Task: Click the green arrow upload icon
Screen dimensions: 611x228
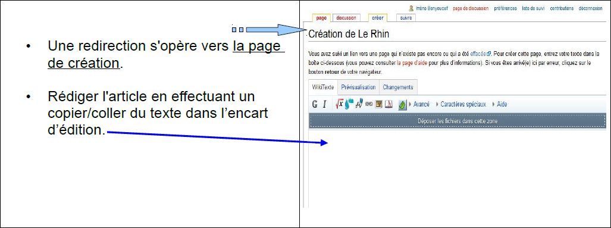Action: (x=403, y=104)
